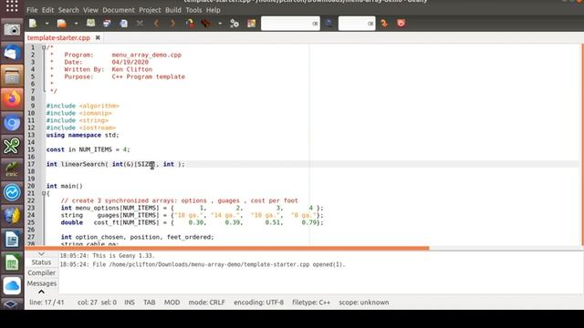Click the down chevron above Status tab
The width and height of the screenshot is (584, 328).
pyautogui.click(x=41, y=254)
